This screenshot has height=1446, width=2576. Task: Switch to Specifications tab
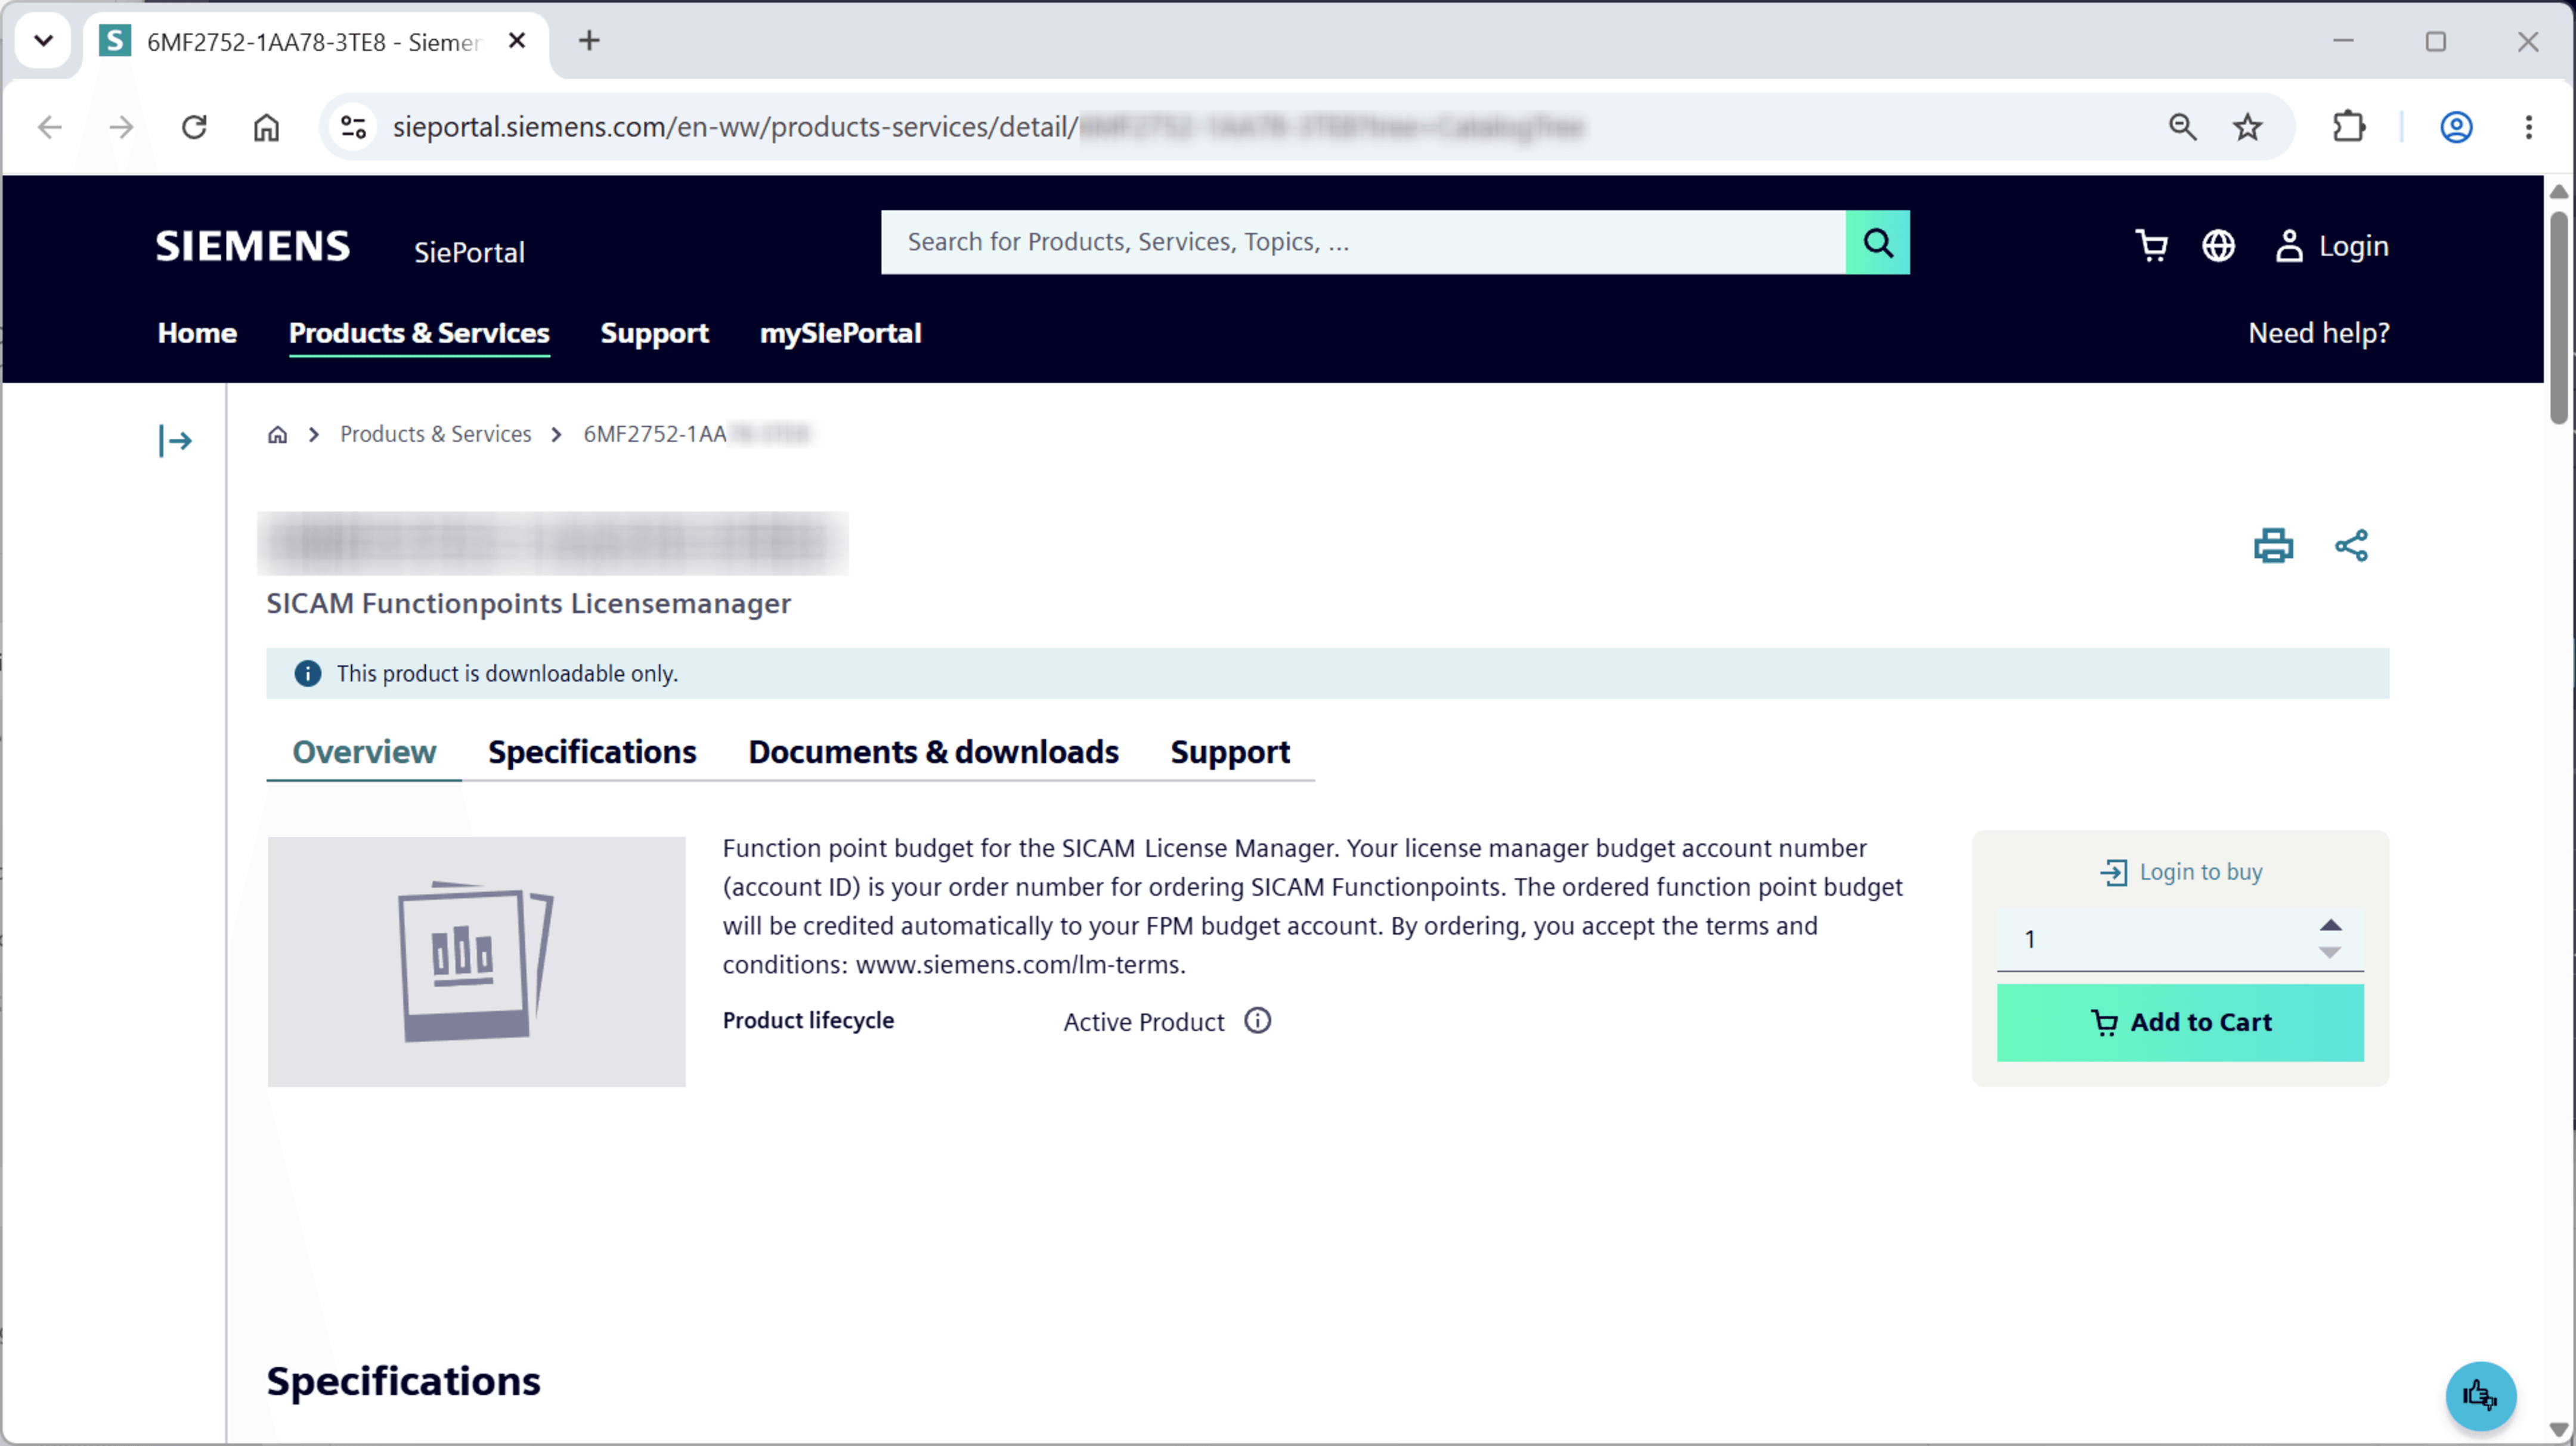[592, 752]
